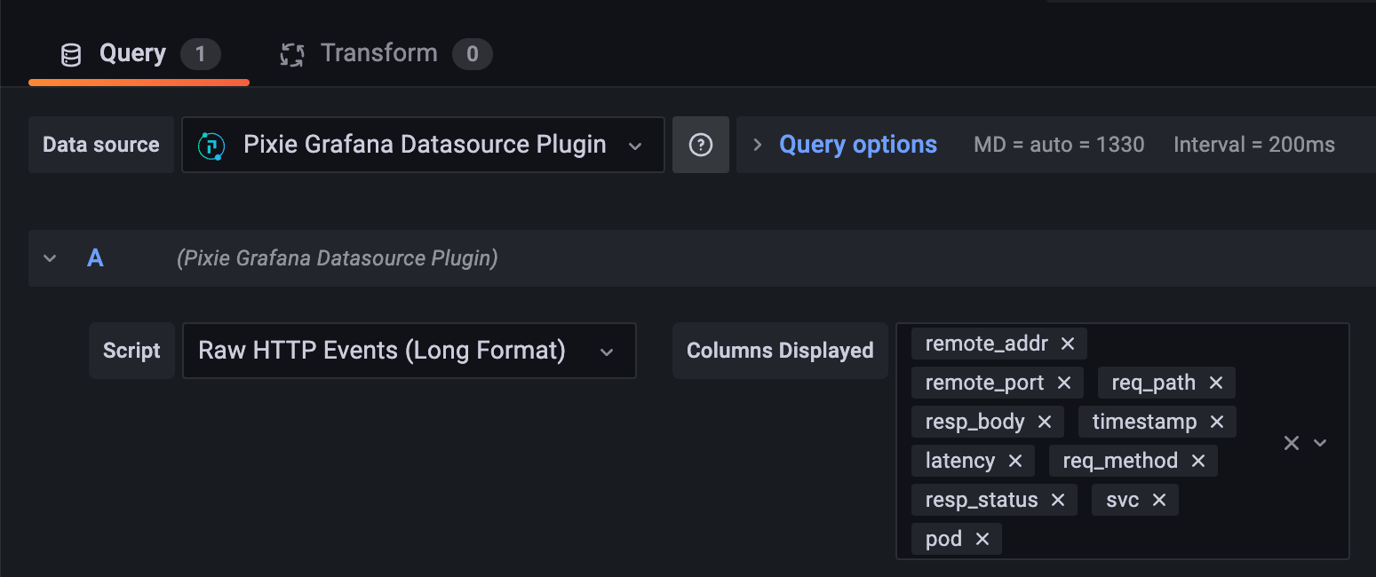
Task: Switch to the Transform tab
Action: (379, 53)
